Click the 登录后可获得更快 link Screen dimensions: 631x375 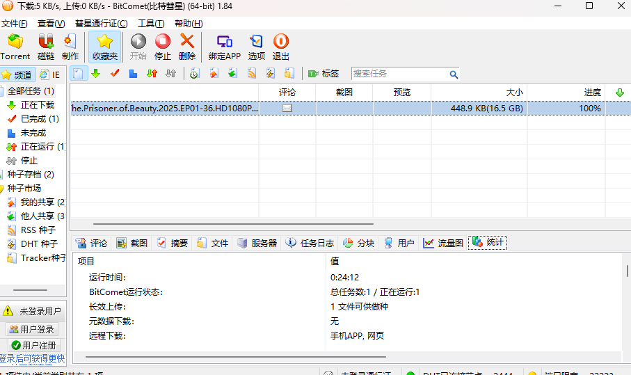[x=32, y=358]
